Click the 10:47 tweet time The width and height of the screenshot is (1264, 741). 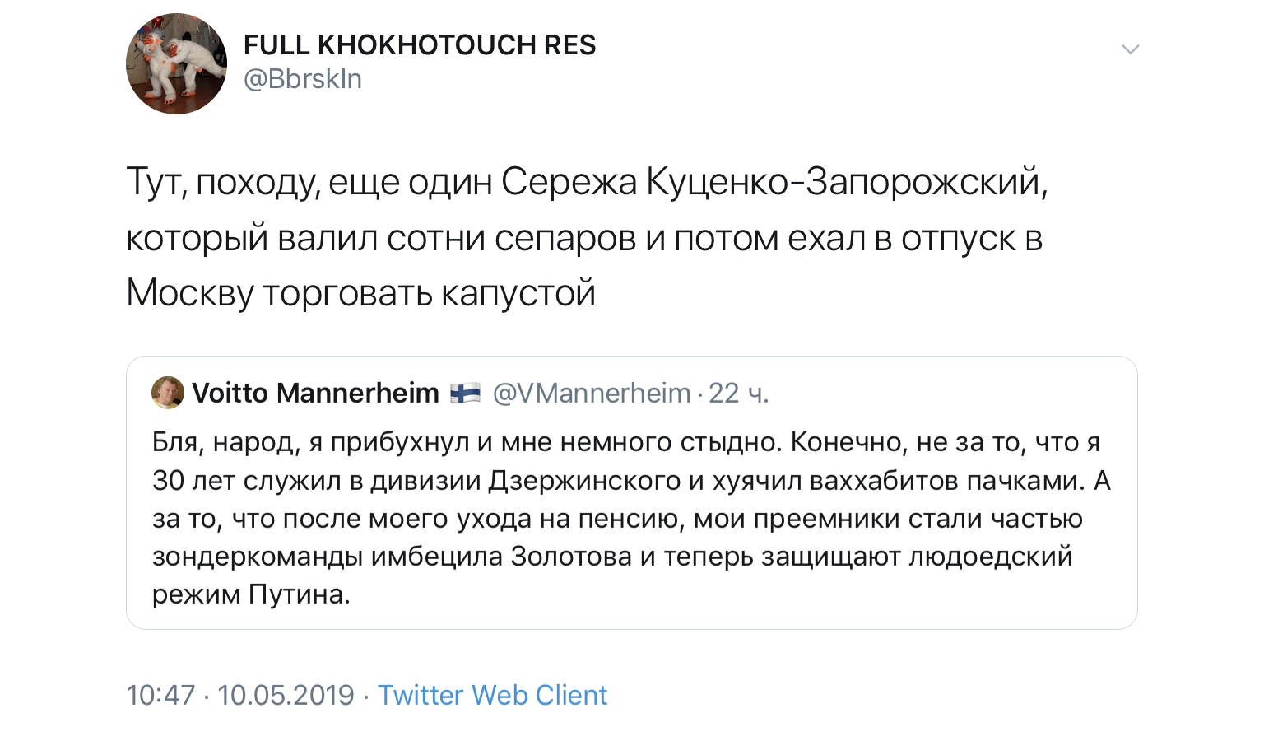(x=160, y=696)
